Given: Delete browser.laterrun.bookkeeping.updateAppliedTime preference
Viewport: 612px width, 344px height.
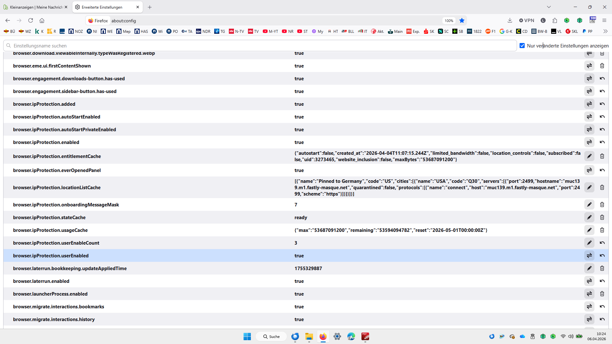Looking at the screenshot, I should [x=602, y=268].
